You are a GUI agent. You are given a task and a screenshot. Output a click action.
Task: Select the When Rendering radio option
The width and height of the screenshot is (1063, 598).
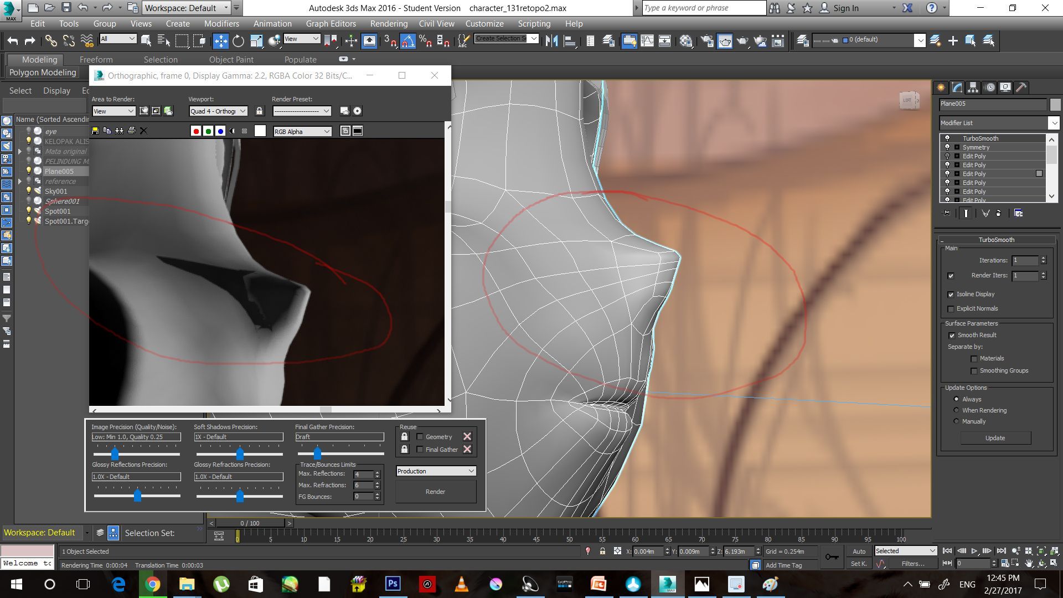pos(956,410)
